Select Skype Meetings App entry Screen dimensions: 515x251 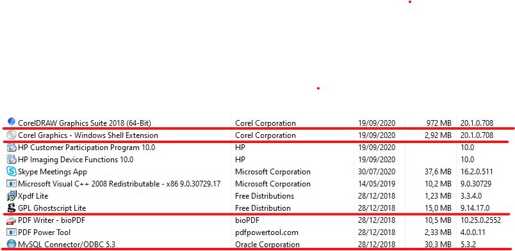click(53, 172)
